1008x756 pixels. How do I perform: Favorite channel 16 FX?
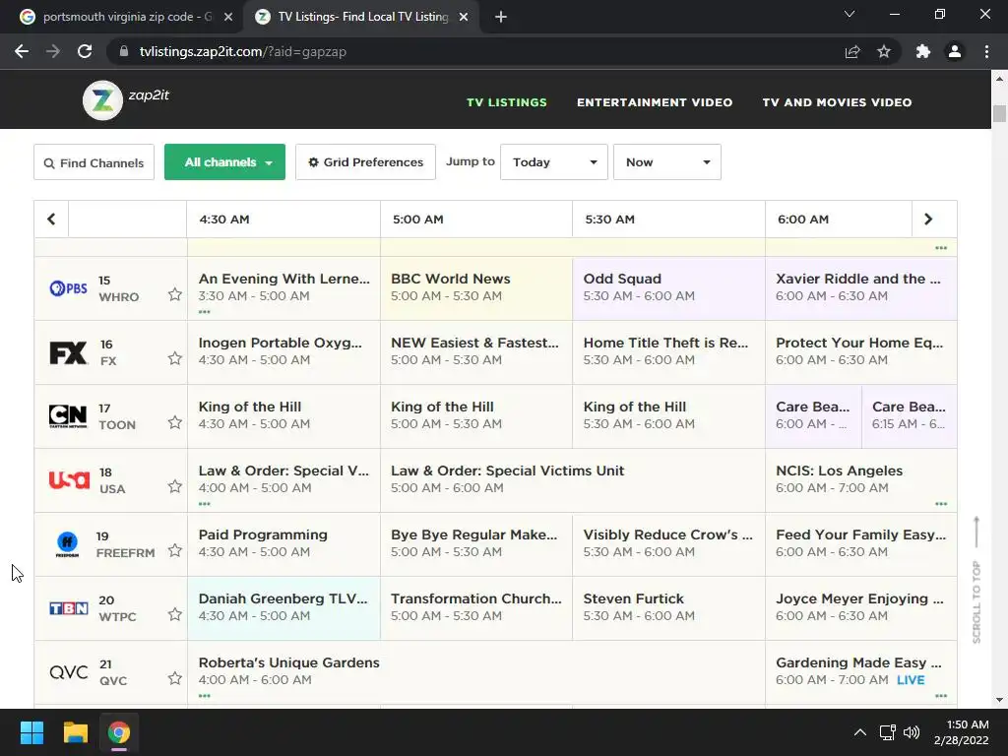click(x=175, y=358)
